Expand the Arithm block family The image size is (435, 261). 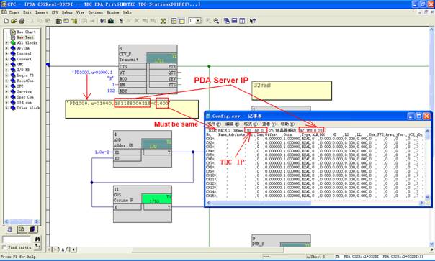6,48
